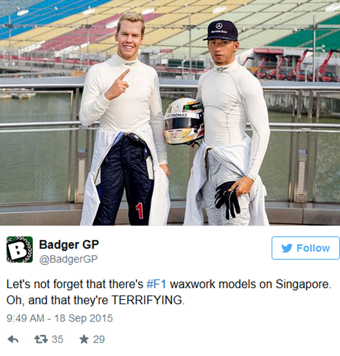The image size is (340, 356).
Task: Follow the Badger GP account
Action: [x=306, y=248]
